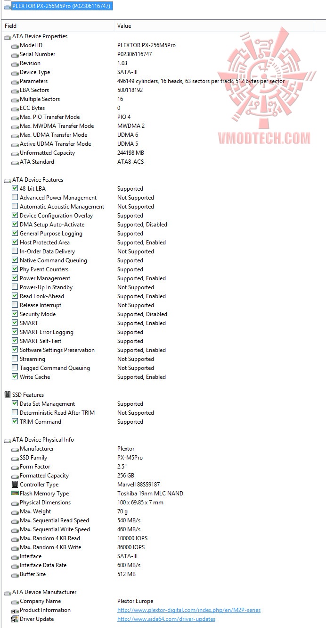Select the PLEXTOR PX-256M5Pro device entry
Viewport: 326px width, 628px height.
[x=61, y=6]
